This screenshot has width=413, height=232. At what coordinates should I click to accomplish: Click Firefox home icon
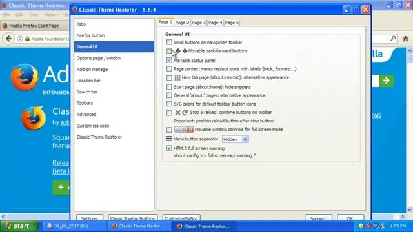pyautogui.click(x=405, y=39)
